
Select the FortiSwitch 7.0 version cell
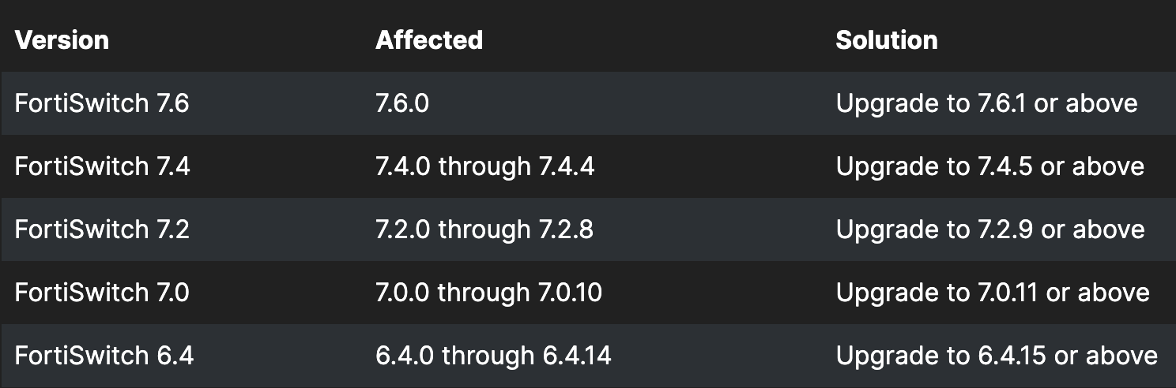point(102,293)
